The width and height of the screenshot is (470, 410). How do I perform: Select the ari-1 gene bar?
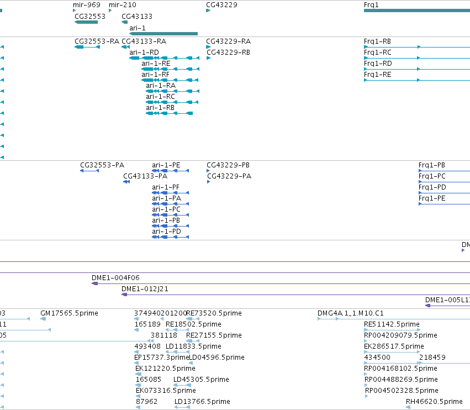(163, 34)
